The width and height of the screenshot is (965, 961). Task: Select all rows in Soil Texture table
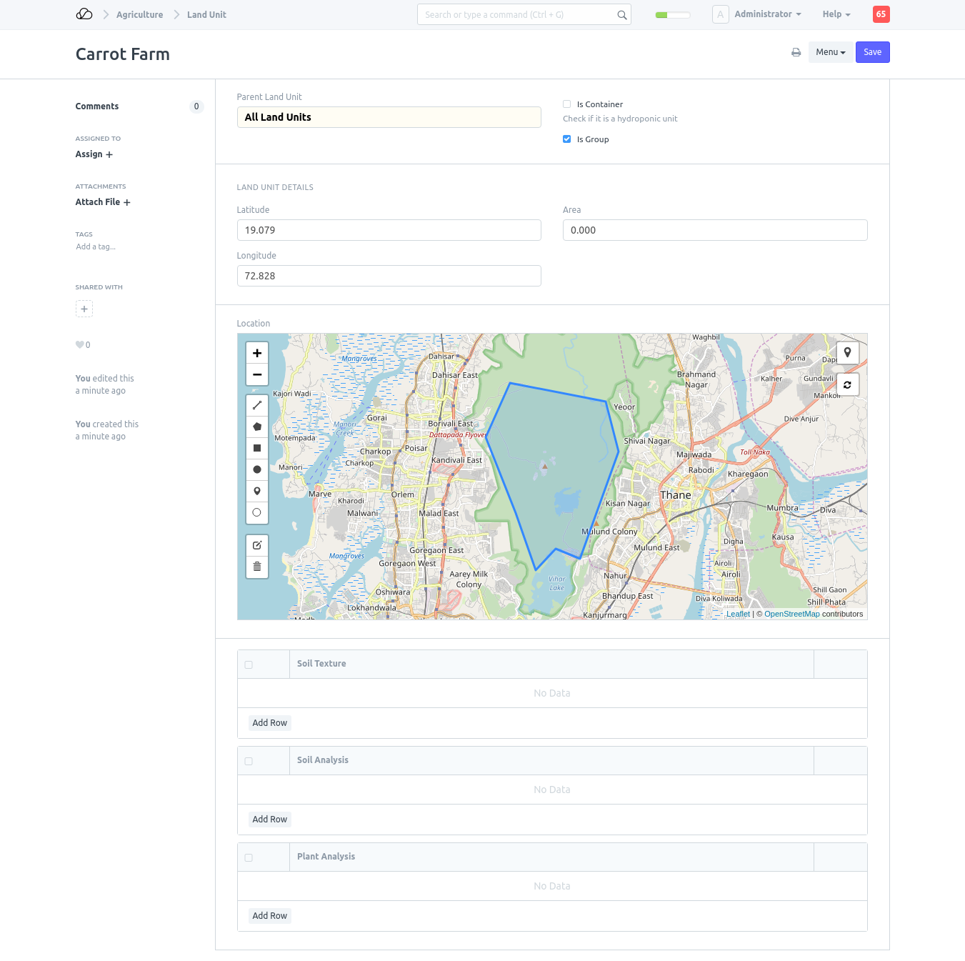tap(249, 664)
